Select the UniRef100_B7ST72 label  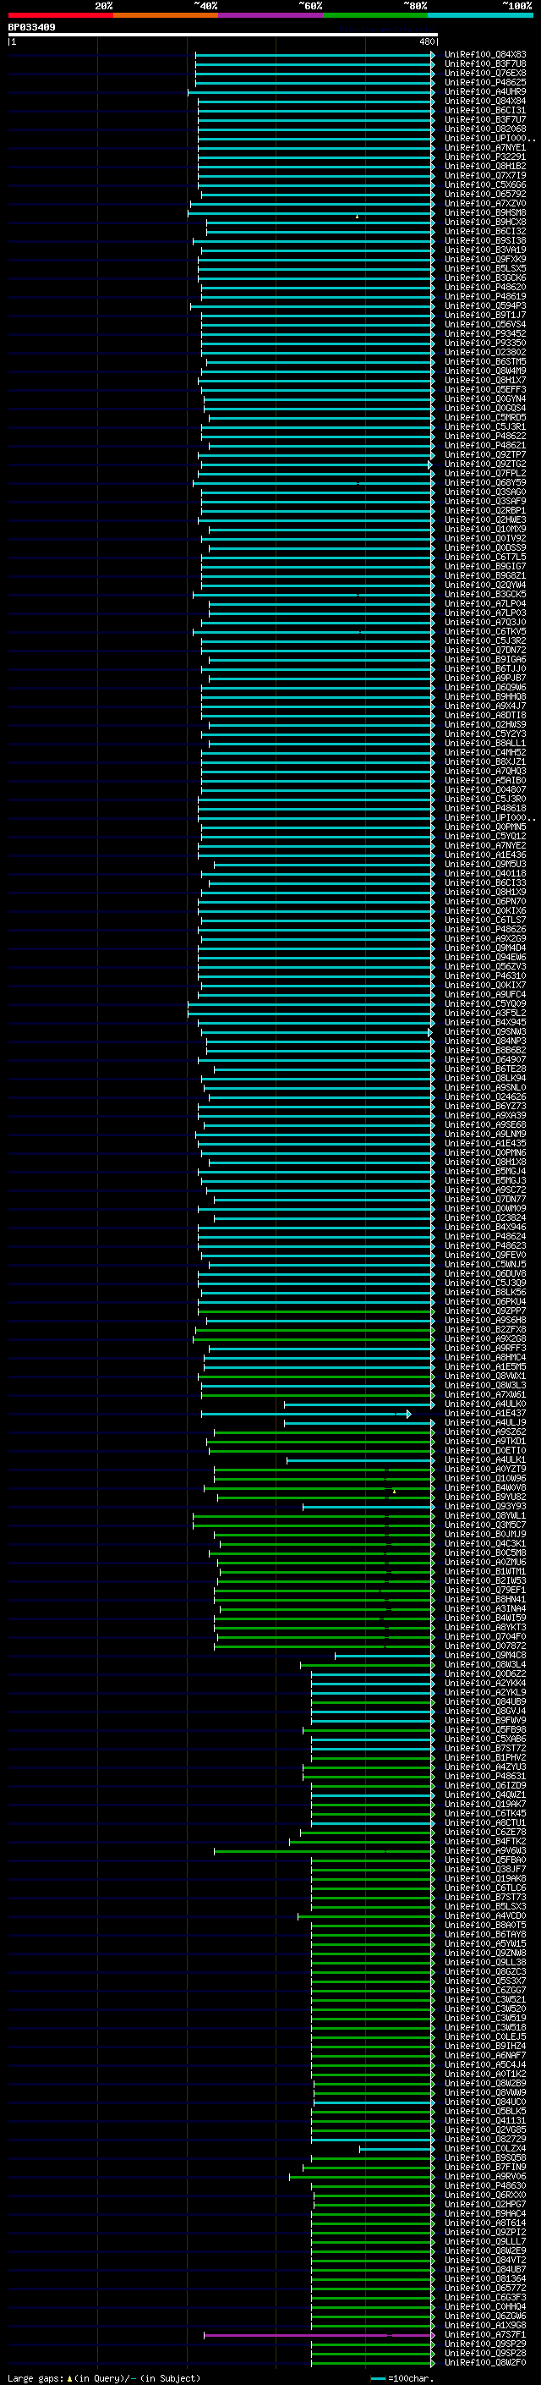485,1748
